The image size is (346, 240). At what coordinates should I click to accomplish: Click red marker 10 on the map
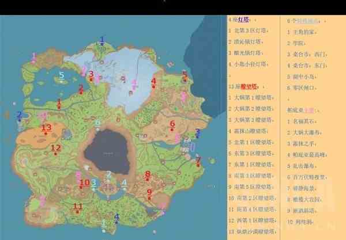tap(84, 184)
